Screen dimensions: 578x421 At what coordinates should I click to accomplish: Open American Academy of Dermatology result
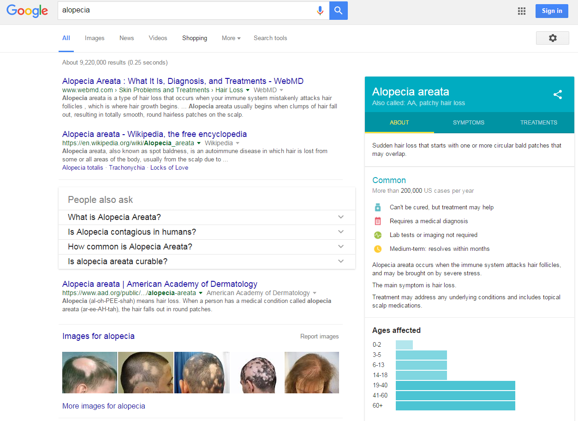point(160,284)
